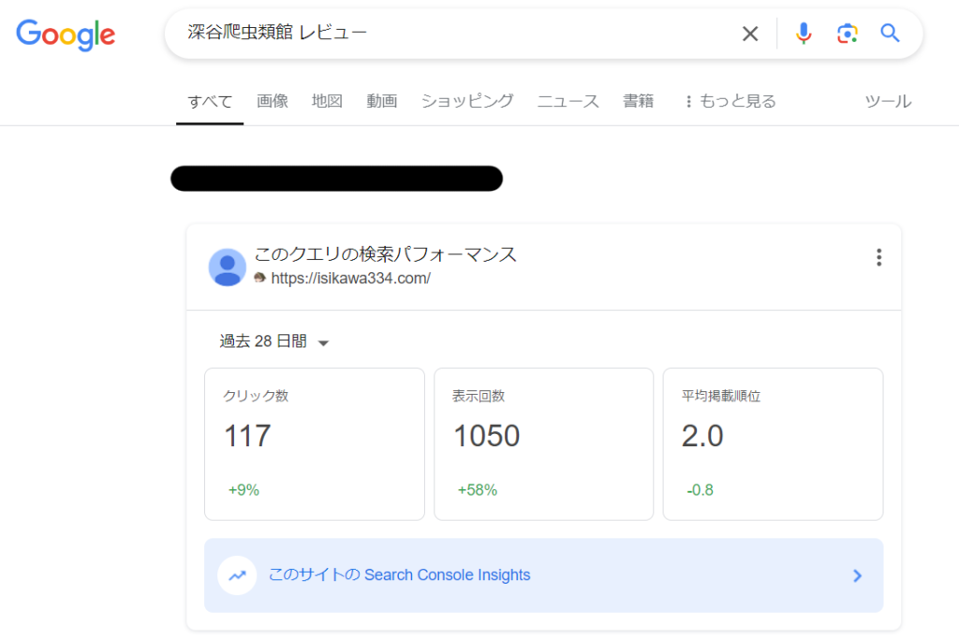Click the -0.8 change value
This screenshot has height=638, width=959.
(x=700, y=490)
